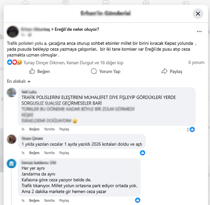
Task: Click the Yorum Yap speech bubble icon
Action: 94,71
